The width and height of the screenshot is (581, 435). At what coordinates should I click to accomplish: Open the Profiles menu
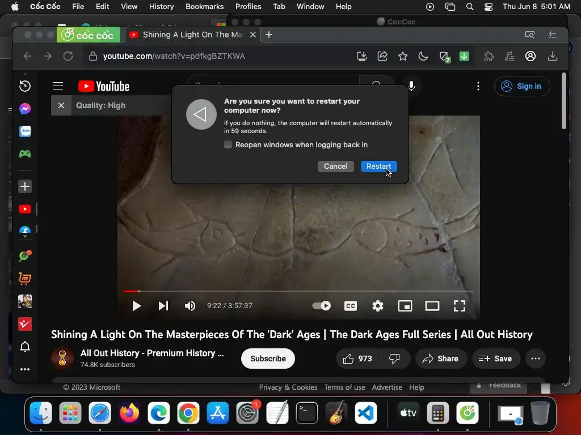pyautogui.click(x=249, y=6)
